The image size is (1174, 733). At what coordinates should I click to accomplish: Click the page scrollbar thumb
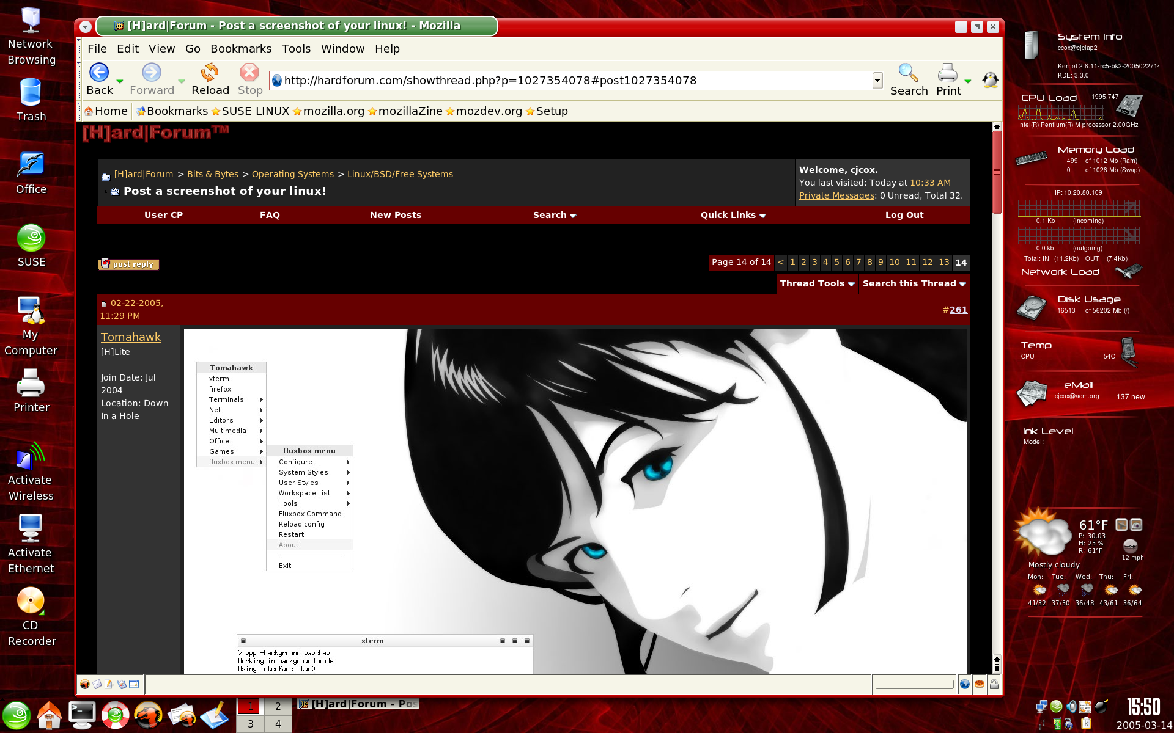click(997, 172)
